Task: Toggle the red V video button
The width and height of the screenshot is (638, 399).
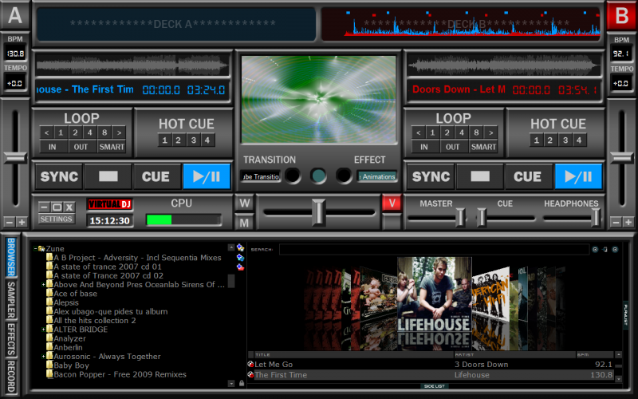Action: (392, 203)
